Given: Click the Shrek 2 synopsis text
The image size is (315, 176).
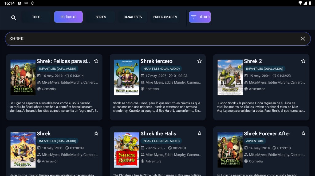Looking at the screenshot, I should [261, 107].
